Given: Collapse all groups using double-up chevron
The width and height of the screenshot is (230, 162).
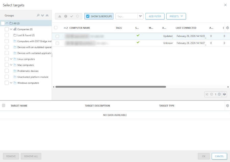Looking at the screenshot, I should 47,15.
